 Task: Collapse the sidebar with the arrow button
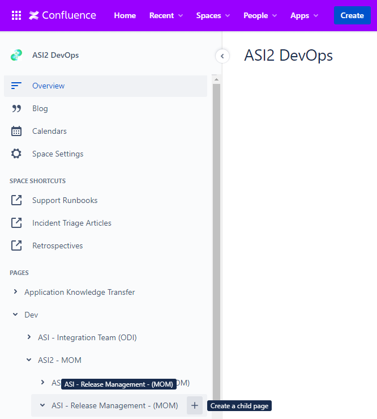[222, 56]
